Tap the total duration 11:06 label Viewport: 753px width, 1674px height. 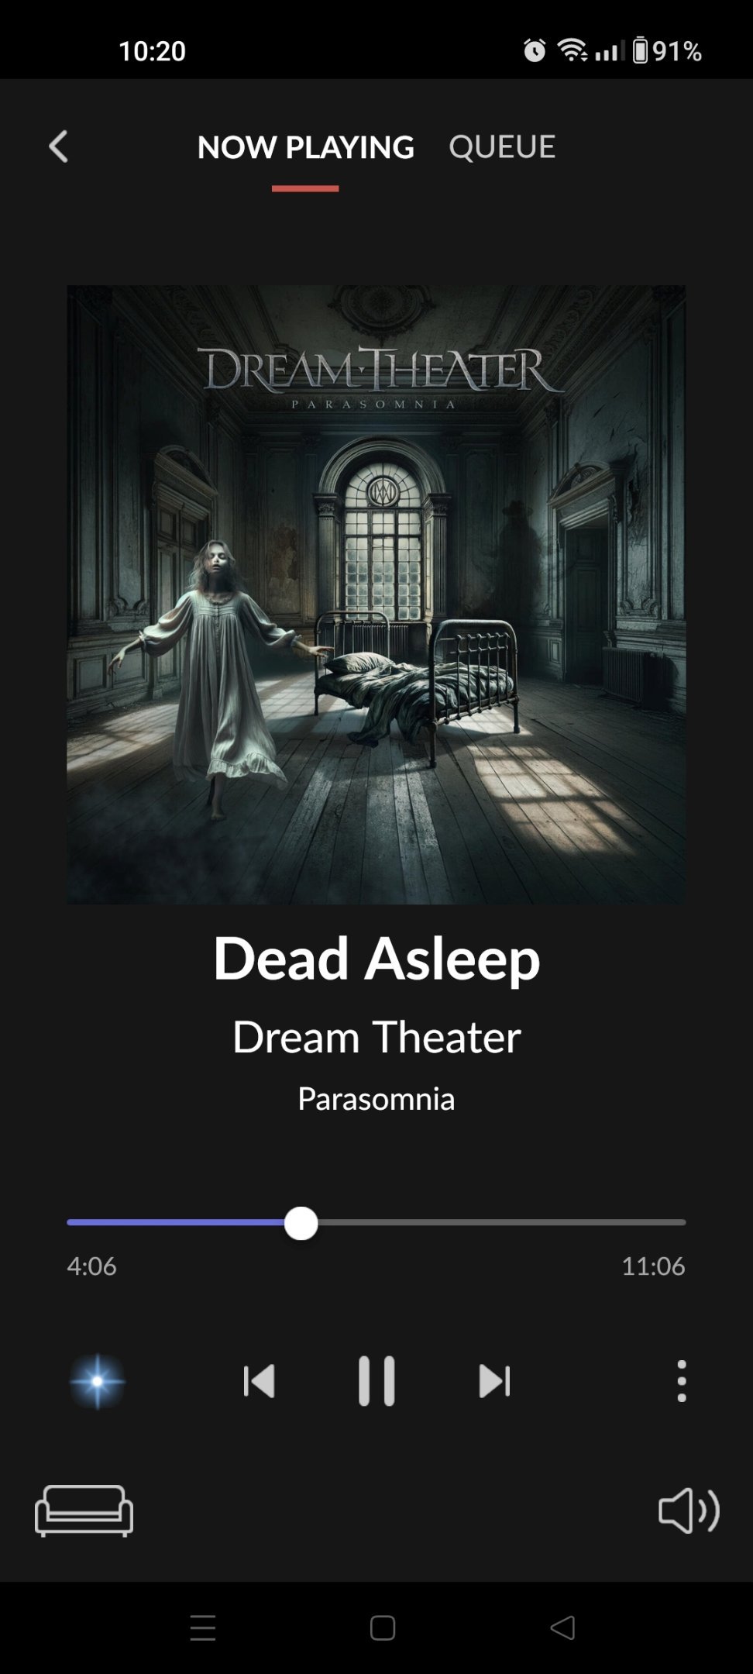tap(653, 1266)
